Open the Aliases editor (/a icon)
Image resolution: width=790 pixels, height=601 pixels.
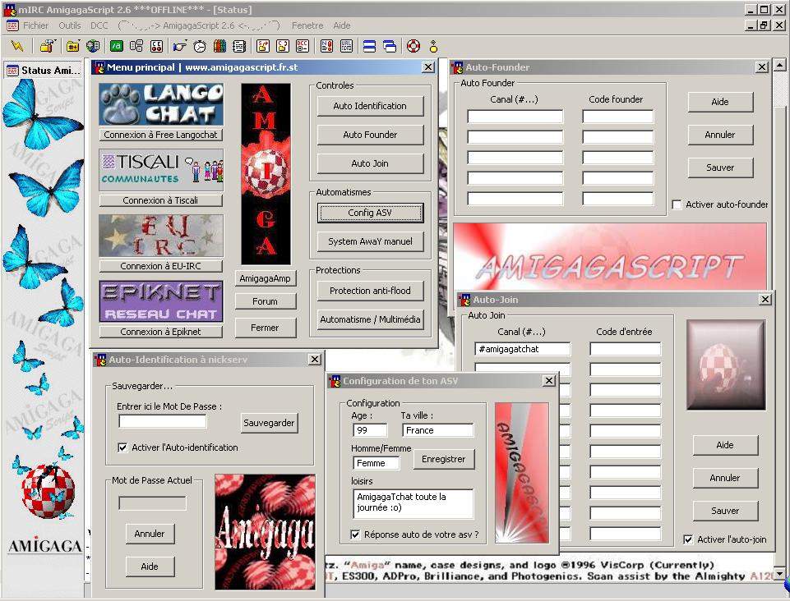pos(117,47)
